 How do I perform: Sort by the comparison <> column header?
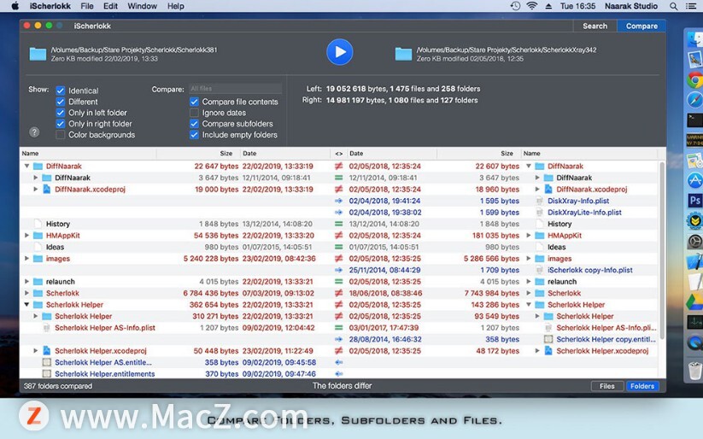(338, 154)
